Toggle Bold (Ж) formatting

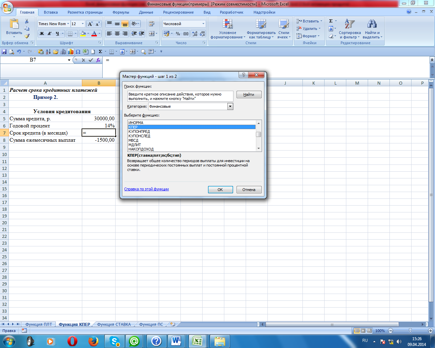[42, 34]
